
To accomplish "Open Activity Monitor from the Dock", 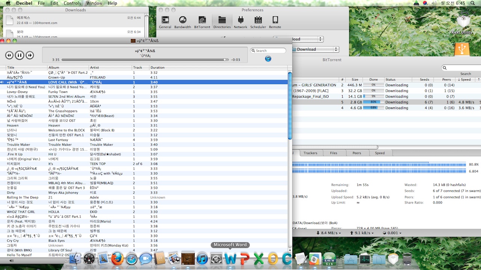I will tap(365, 259).
